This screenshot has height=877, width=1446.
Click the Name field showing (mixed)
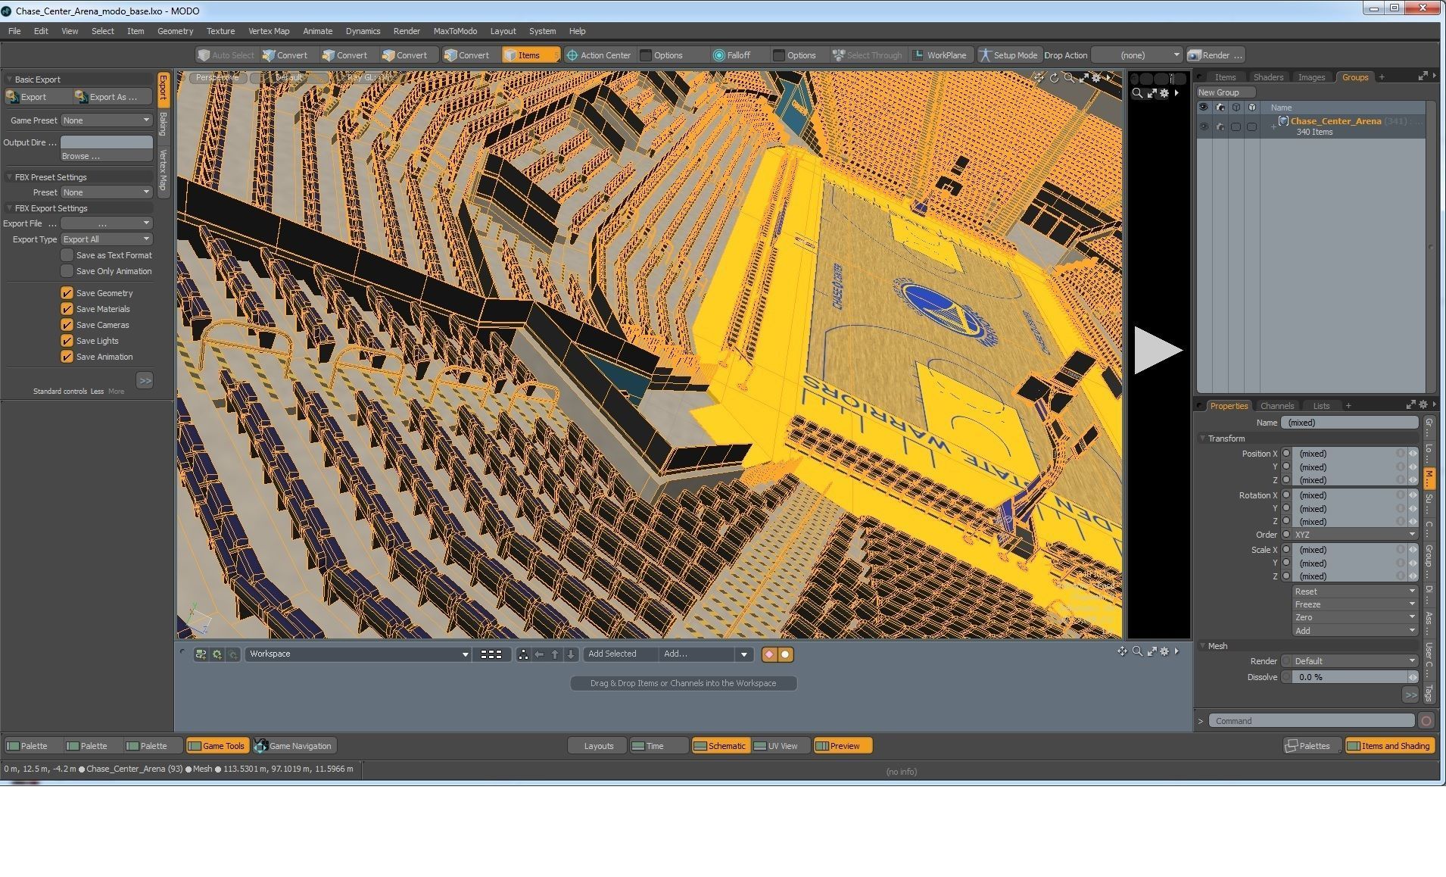point(1349,423)
